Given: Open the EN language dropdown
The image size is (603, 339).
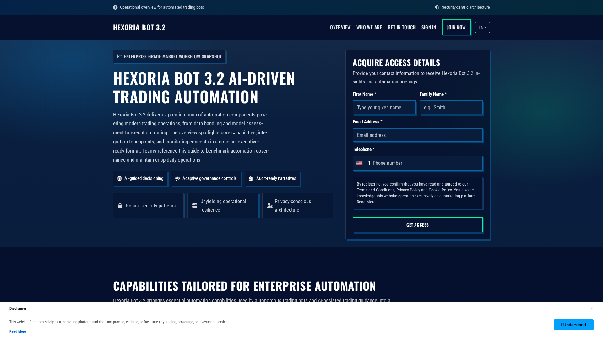Looking at the screenshot, I should [482, 27].
